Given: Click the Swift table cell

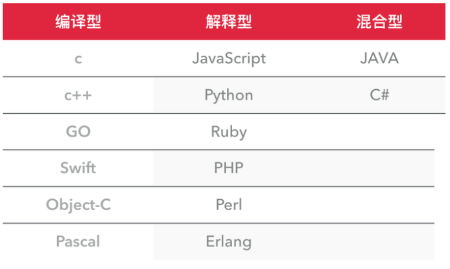Looking at the screenshot, I should 78,168.
